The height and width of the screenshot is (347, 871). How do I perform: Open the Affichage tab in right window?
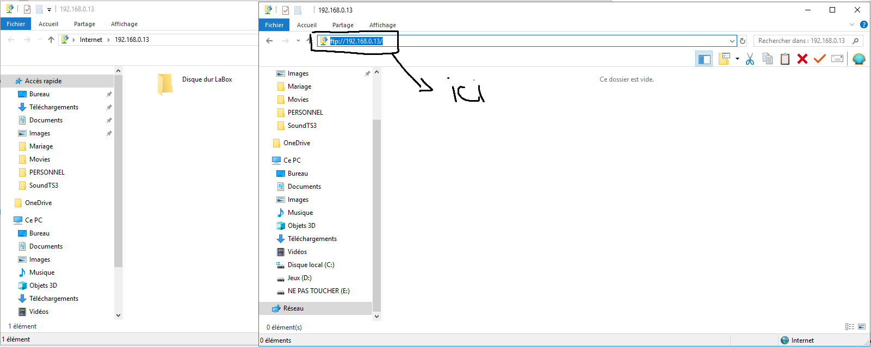(x=382, y=25)
